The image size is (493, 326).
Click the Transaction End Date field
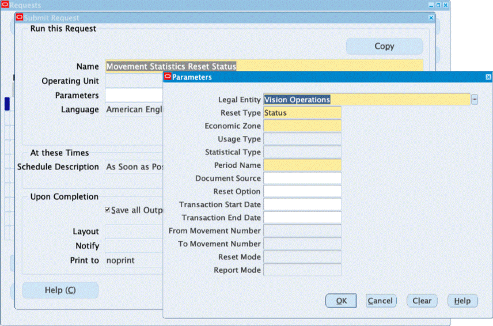(302, 218)
